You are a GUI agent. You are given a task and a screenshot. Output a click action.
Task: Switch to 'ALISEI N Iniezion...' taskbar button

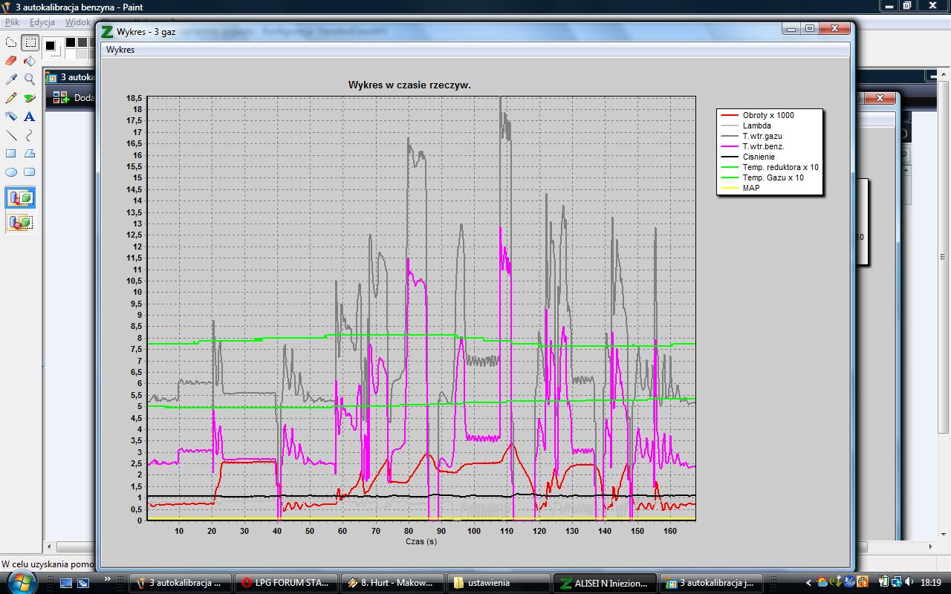pos(605,583)
